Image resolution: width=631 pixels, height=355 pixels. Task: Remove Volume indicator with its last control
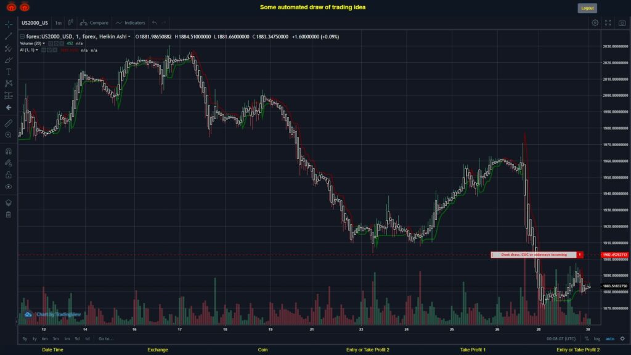pos(62,44)
